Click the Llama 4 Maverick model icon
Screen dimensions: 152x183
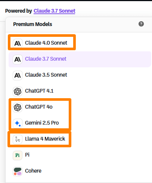coord(18,139)
